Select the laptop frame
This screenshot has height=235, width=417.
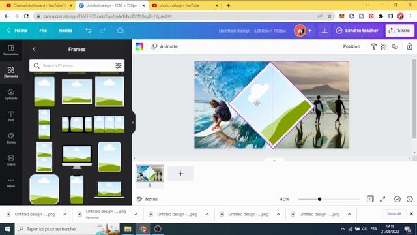coord(109,190)
